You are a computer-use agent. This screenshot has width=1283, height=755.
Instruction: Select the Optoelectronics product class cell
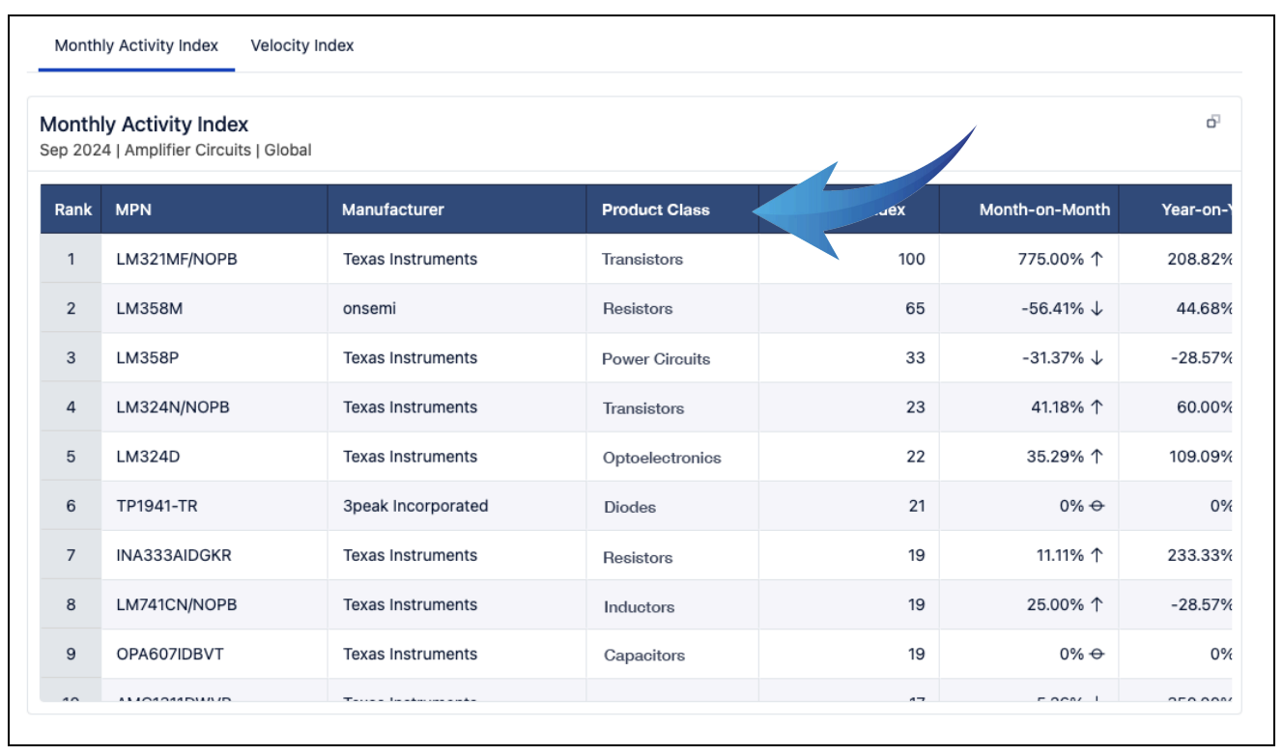pos(662,458)
